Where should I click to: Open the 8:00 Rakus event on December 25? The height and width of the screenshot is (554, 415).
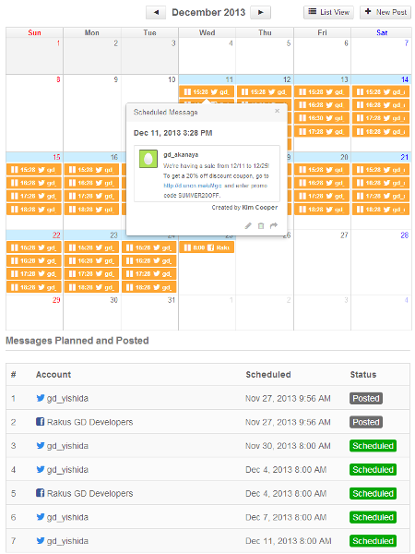(207, 247)
